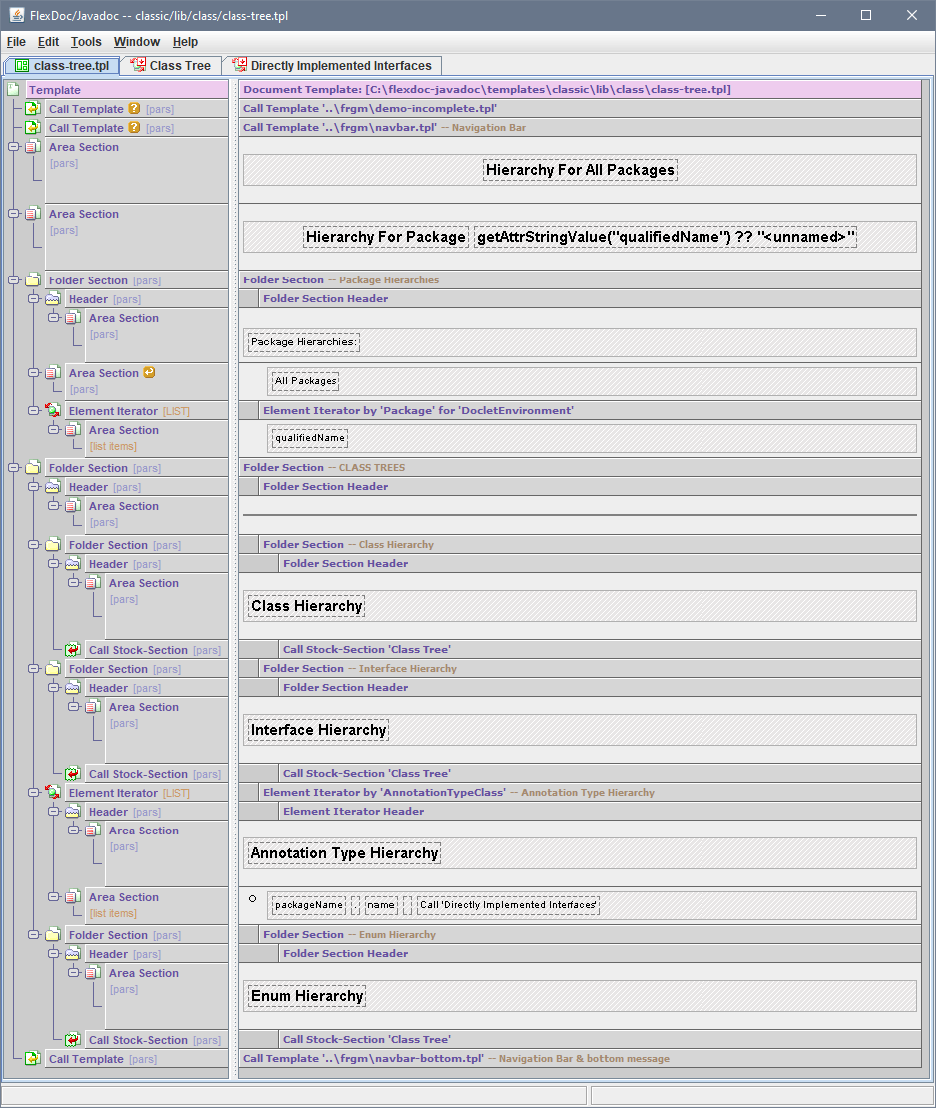The image size is (936, 1108).
Task: Click the return arrow icon beside Area Section
Action: (x=149, y=373)
